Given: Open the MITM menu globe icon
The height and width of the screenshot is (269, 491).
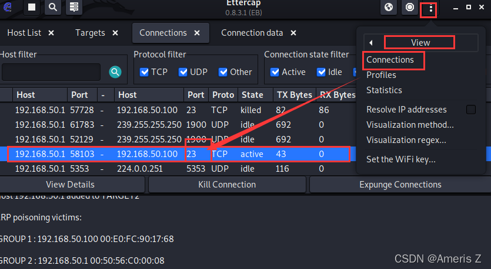Looking at the screenshot, I should (389, 7).
